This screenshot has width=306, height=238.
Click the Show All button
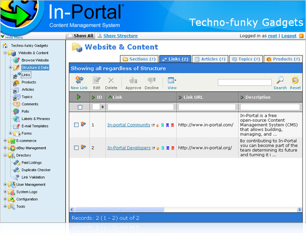pos(80,36)
